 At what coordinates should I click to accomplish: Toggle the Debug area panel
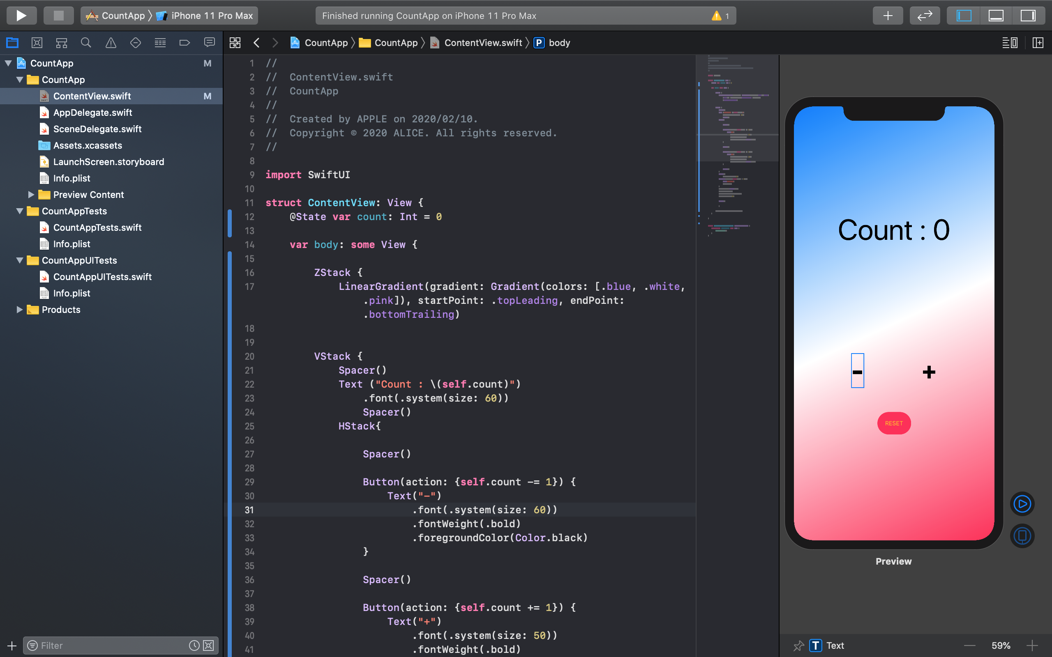click(x=996, y=16)
